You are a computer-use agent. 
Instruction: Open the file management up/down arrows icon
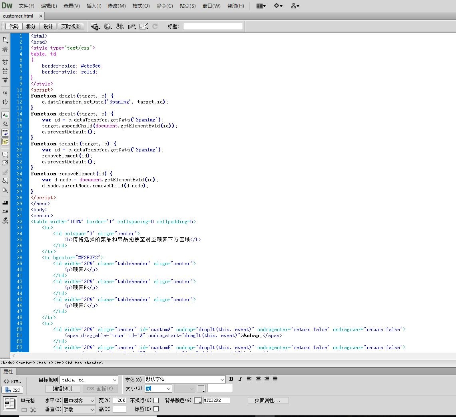(120, 26)
